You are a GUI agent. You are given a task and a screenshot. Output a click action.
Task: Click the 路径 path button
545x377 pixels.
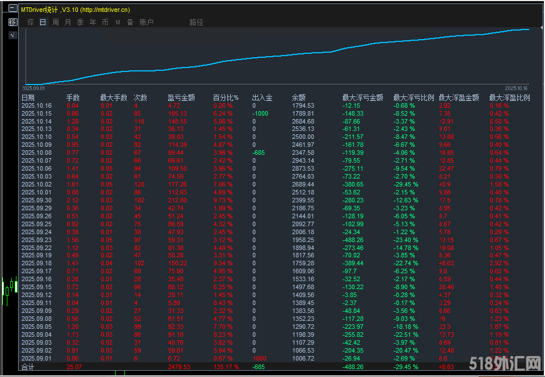(x=196, y=22)
